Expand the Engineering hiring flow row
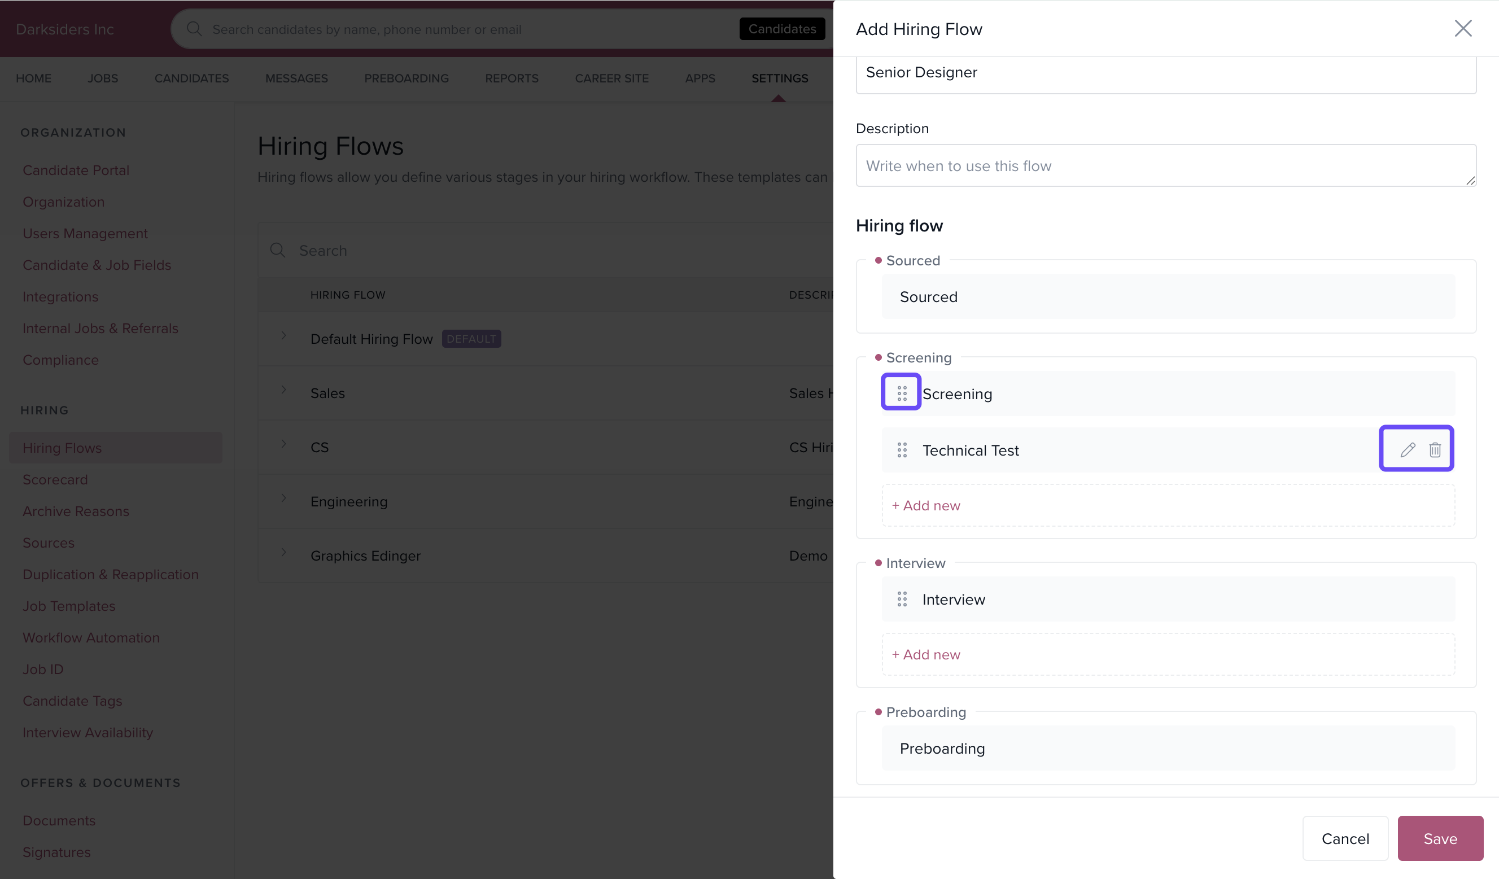Screen dimensions: 1499x879 (284, 498)
